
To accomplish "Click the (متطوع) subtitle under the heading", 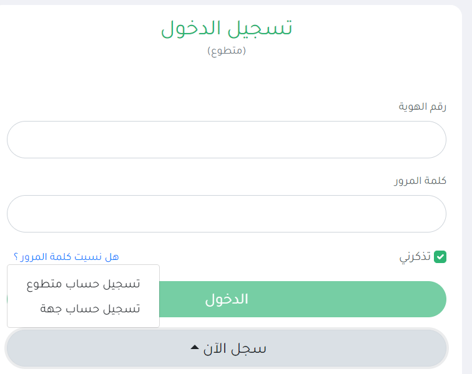I will coord(227,50).
